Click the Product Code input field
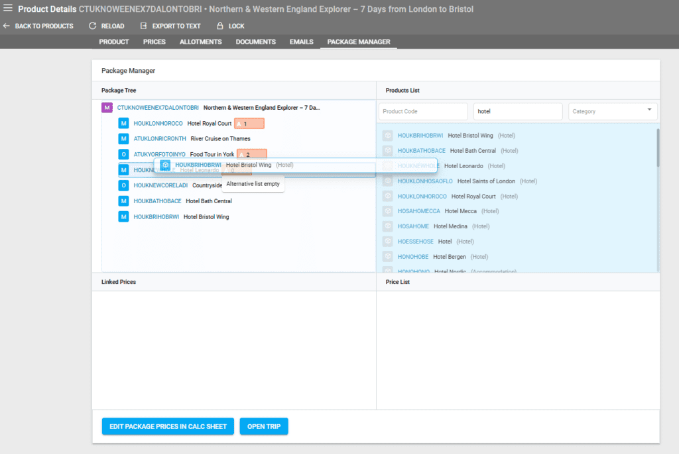679x454 pixels. pos(423,111)
